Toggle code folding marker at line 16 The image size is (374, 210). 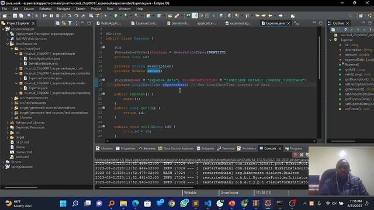pos(103,80)
